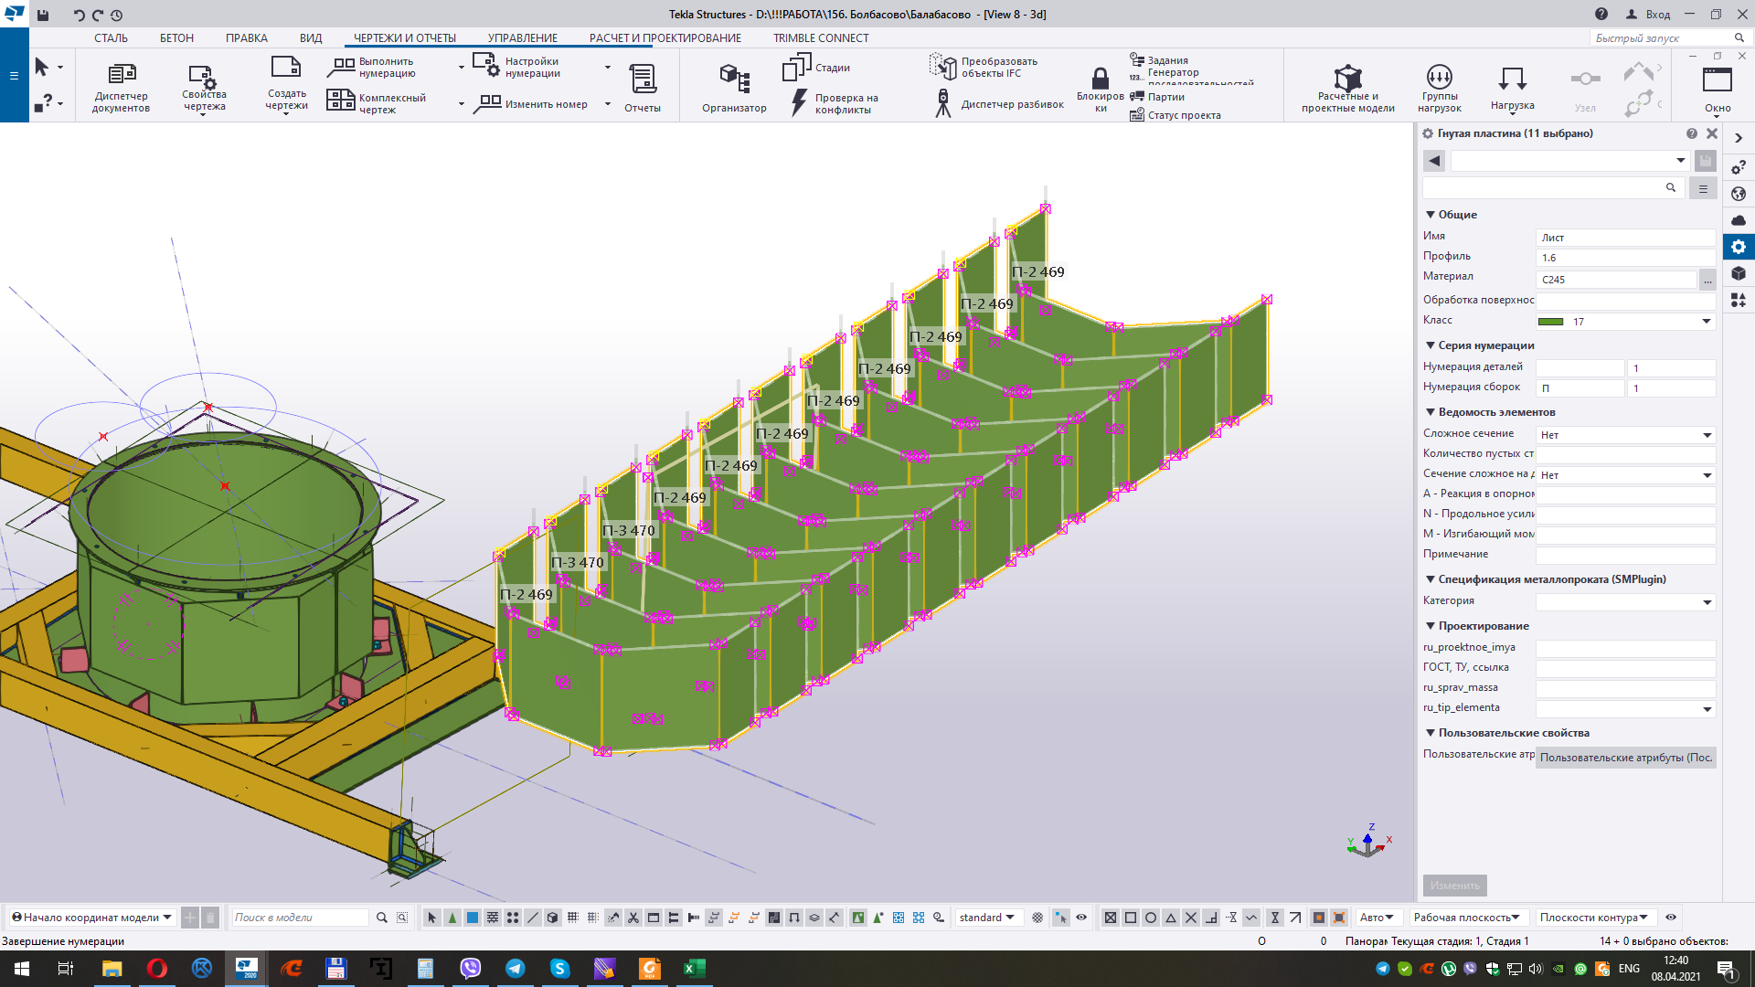The height and width of the screenshot is (987, 1755).
Task: Switch to Управление ribbon tab
Action: tap(522, 38)
